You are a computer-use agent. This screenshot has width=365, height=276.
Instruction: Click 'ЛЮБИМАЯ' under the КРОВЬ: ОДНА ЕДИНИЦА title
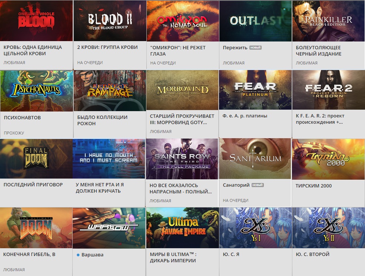click(x=14, y=63)
